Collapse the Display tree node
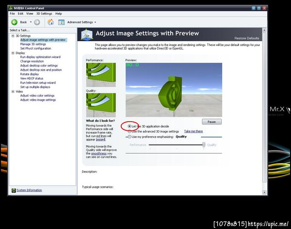 point(13,53)
